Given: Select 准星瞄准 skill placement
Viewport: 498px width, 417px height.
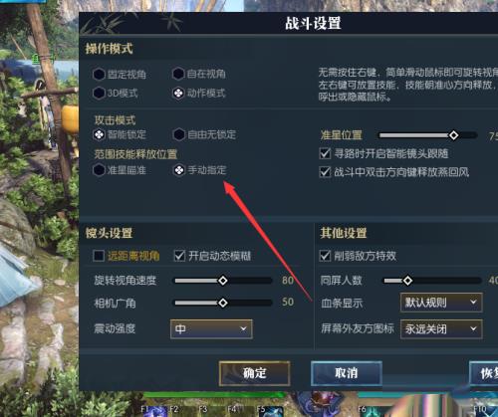Looking at the screenshot, I should click(99, 170).
